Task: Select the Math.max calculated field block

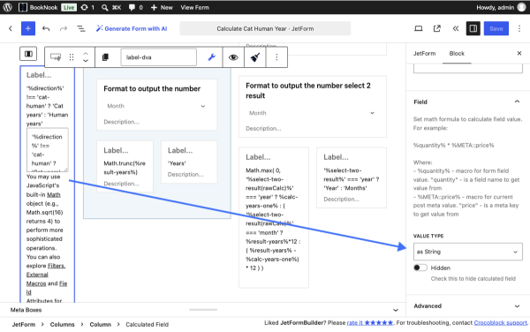Action: click(274, 219)
